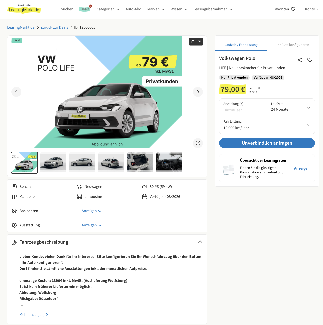Select the trunk interior thumbnail
The height and width of the screenshot is (325, 323).
[140, 162]
